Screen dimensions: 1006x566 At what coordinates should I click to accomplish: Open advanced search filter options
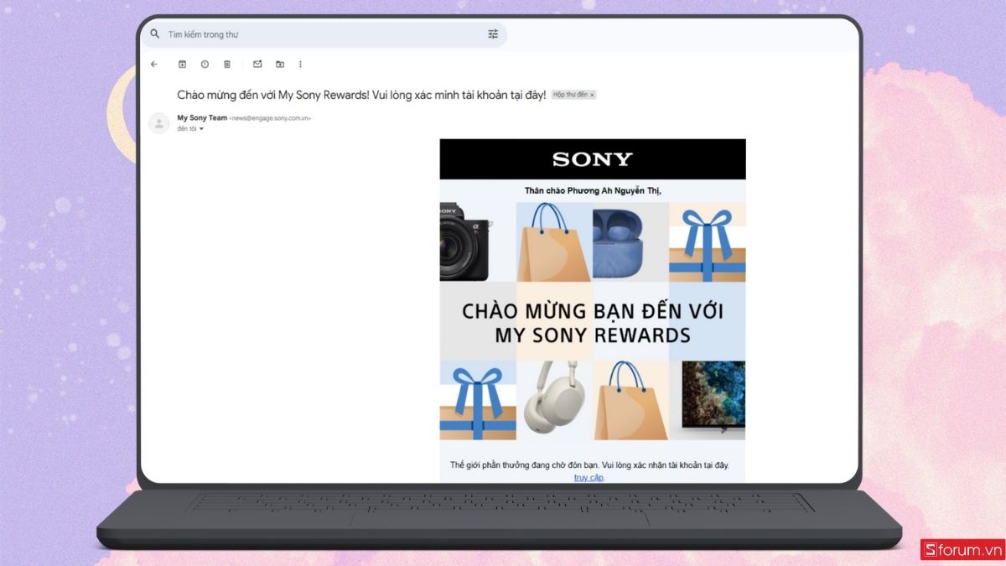(x=493, y=34)
